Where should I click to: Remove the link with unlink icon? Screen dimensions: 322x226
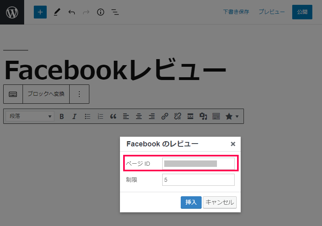tap(178, 117)
